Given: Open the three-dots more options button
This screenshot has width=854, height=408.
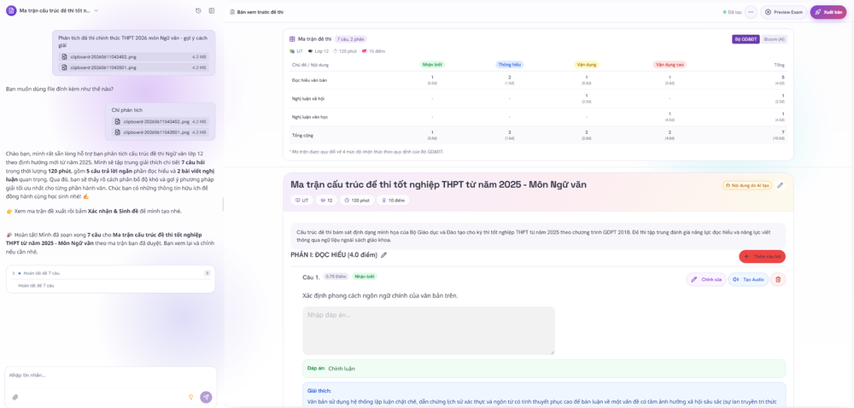Looking at the screenshot, I should [751, 12].
